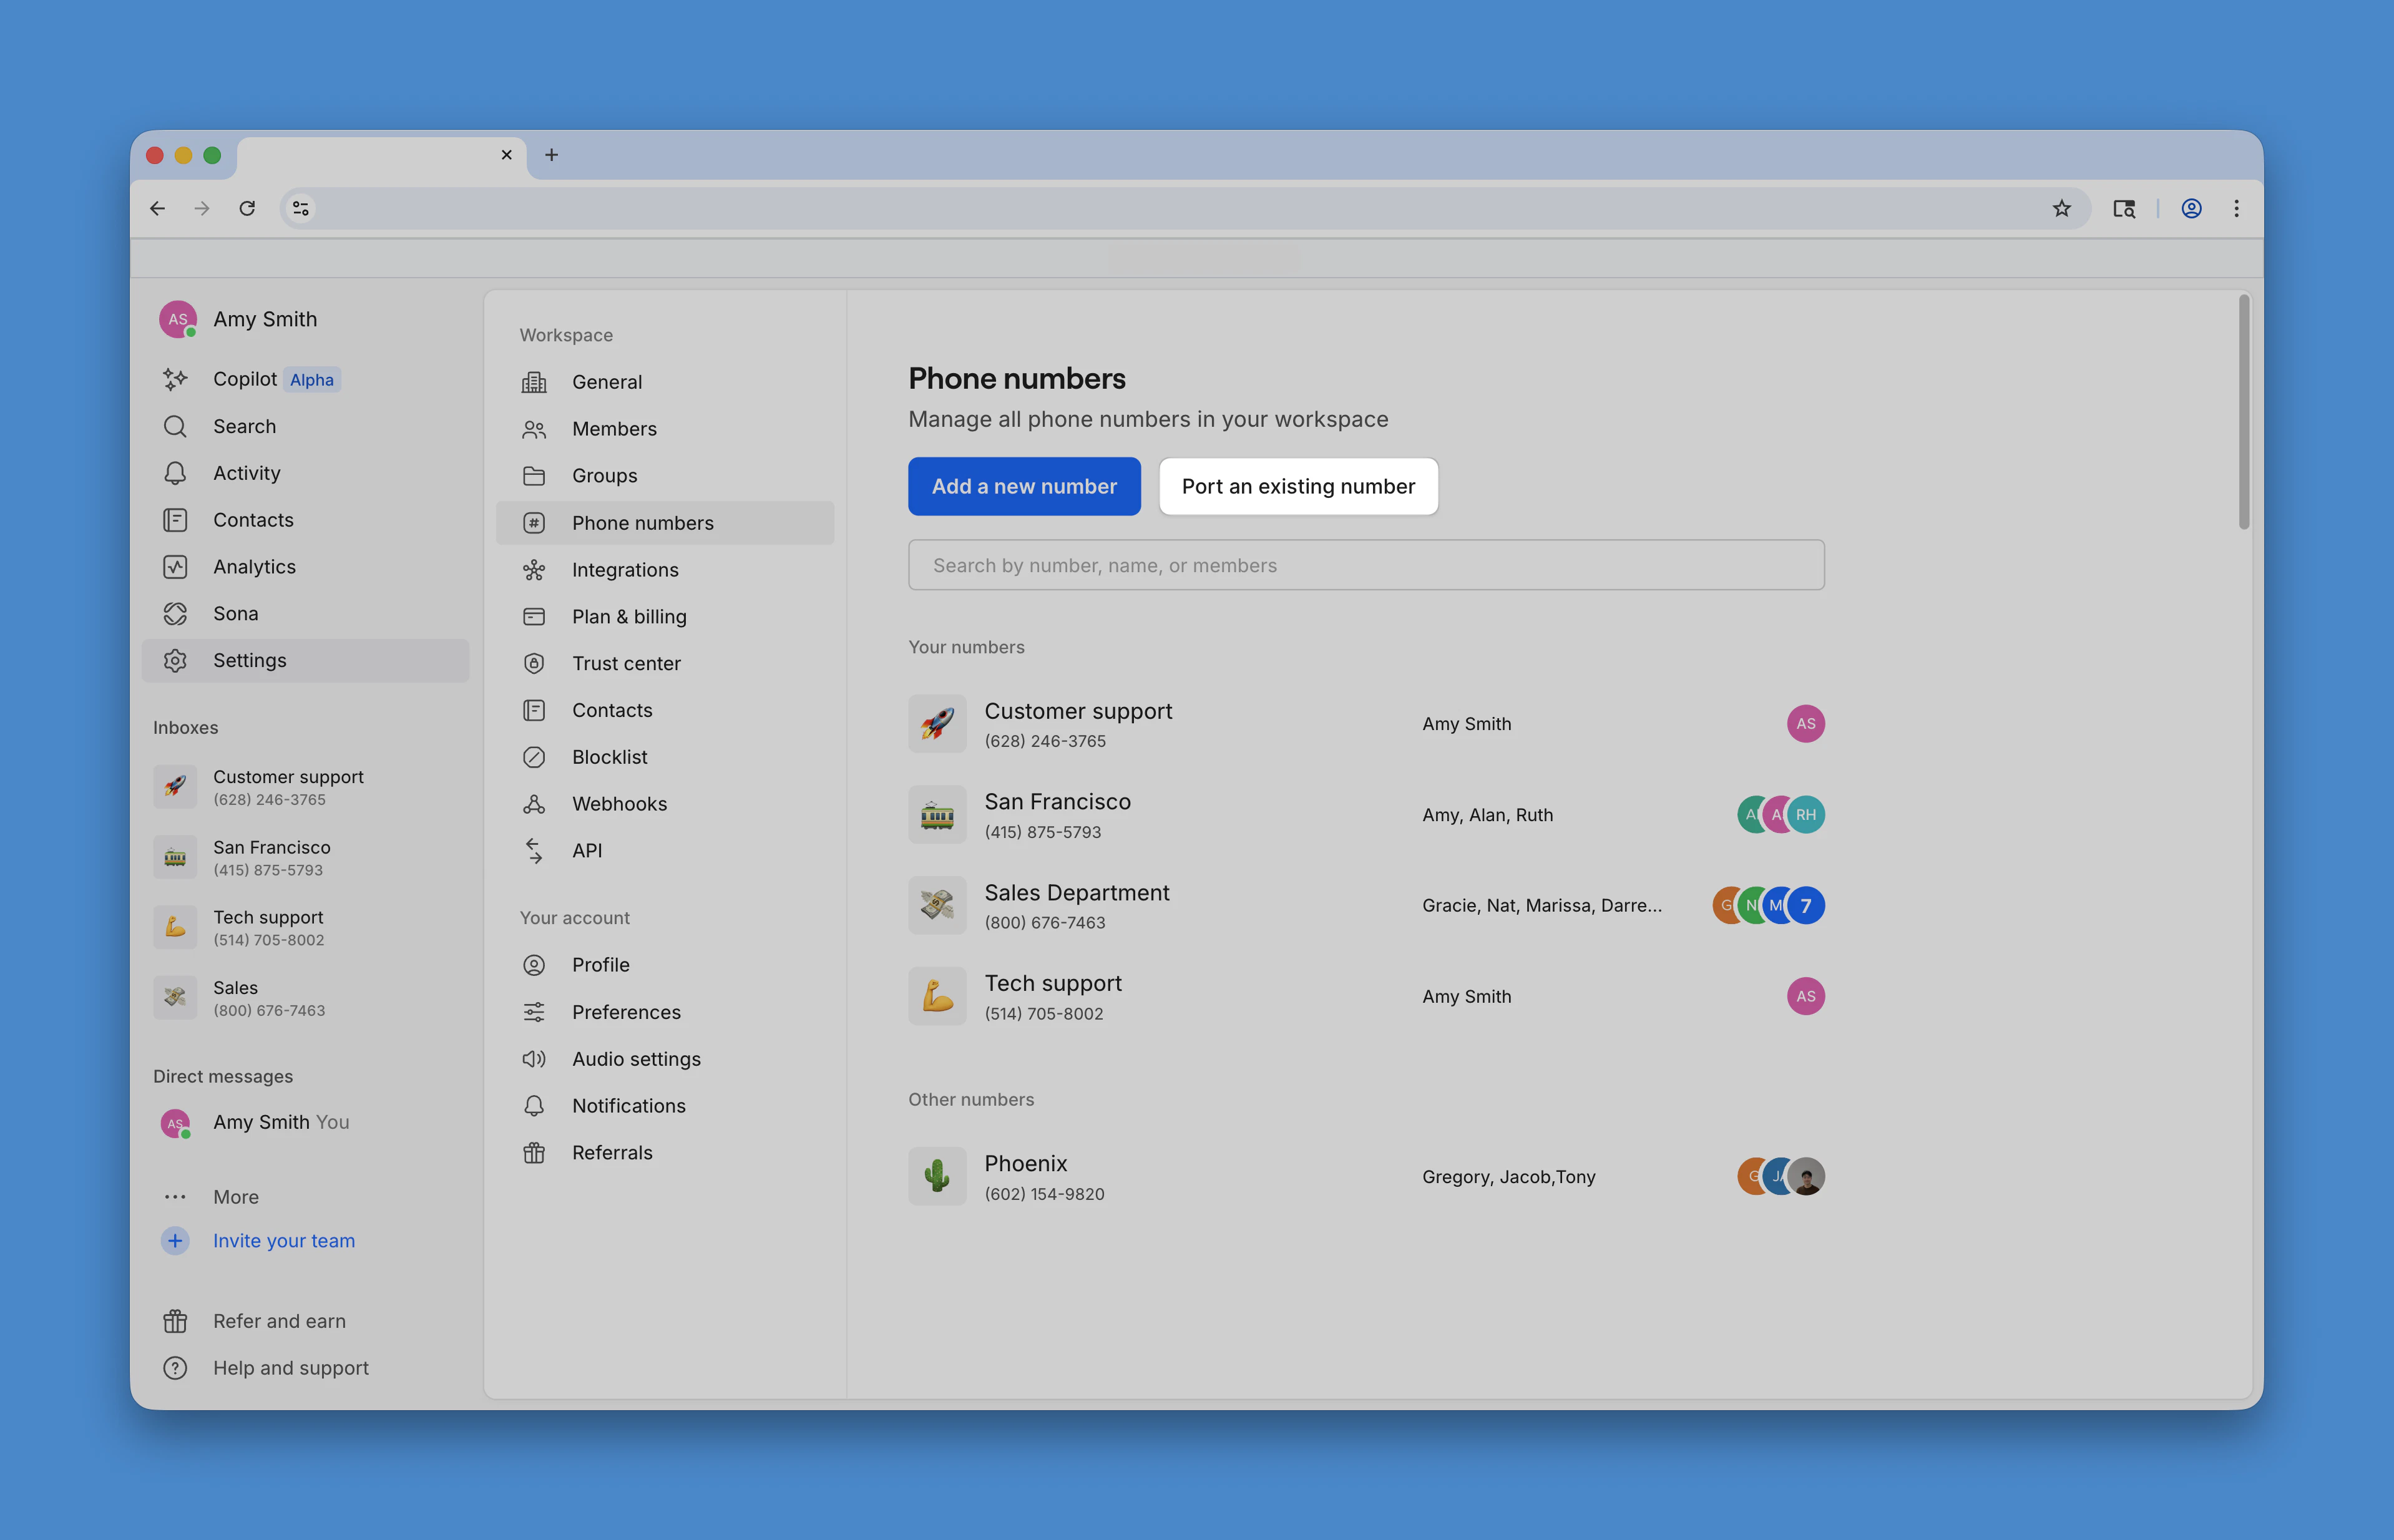Click the Members people icon

[x=534, y=429]
